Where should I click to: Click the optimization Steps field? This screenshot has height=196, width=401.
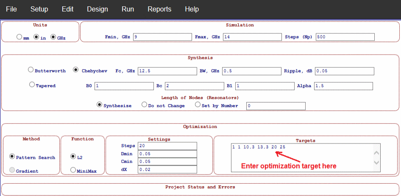(167, 146)
